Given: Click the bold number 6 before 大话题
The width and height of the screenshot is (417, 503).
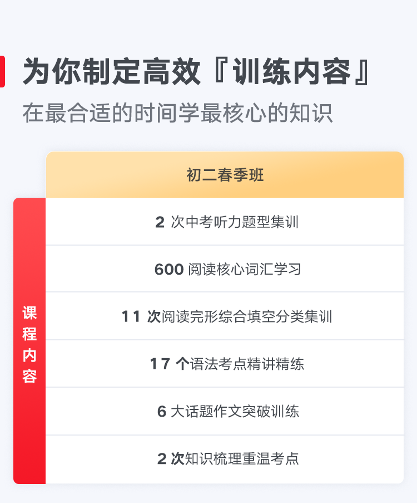Looking at the screenshot, I should click(162, 412).
